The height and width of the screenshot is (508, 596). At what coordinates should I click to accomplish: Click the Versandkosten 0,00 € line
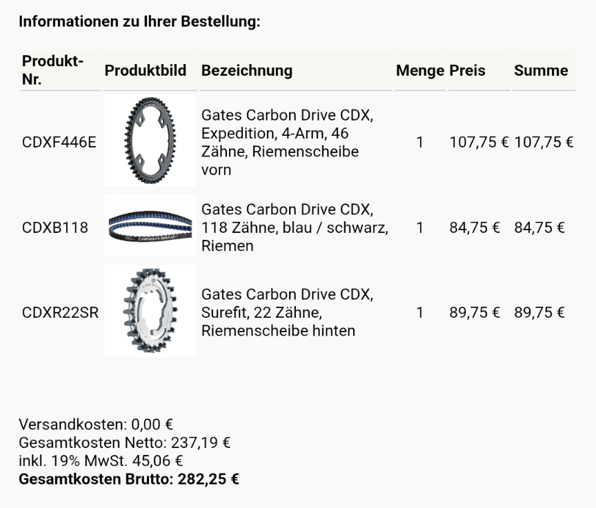(x=96, y=425)
